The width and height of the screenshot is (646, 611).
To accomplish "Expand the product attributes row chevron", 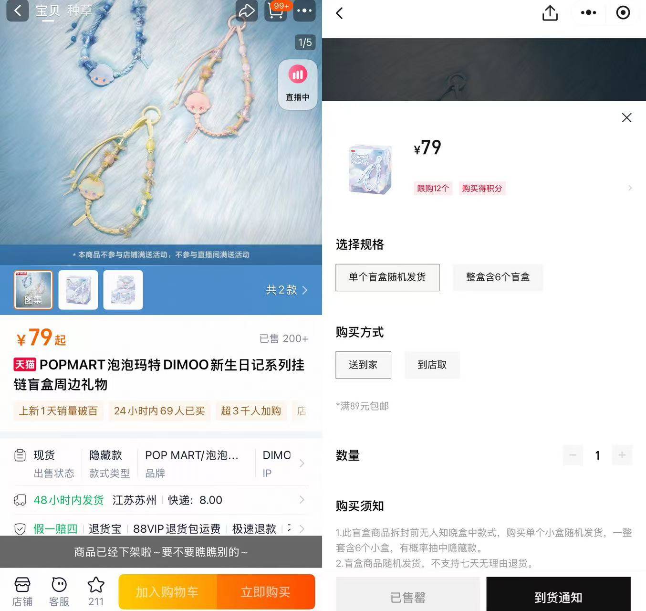I will click(x=302, y=464).
